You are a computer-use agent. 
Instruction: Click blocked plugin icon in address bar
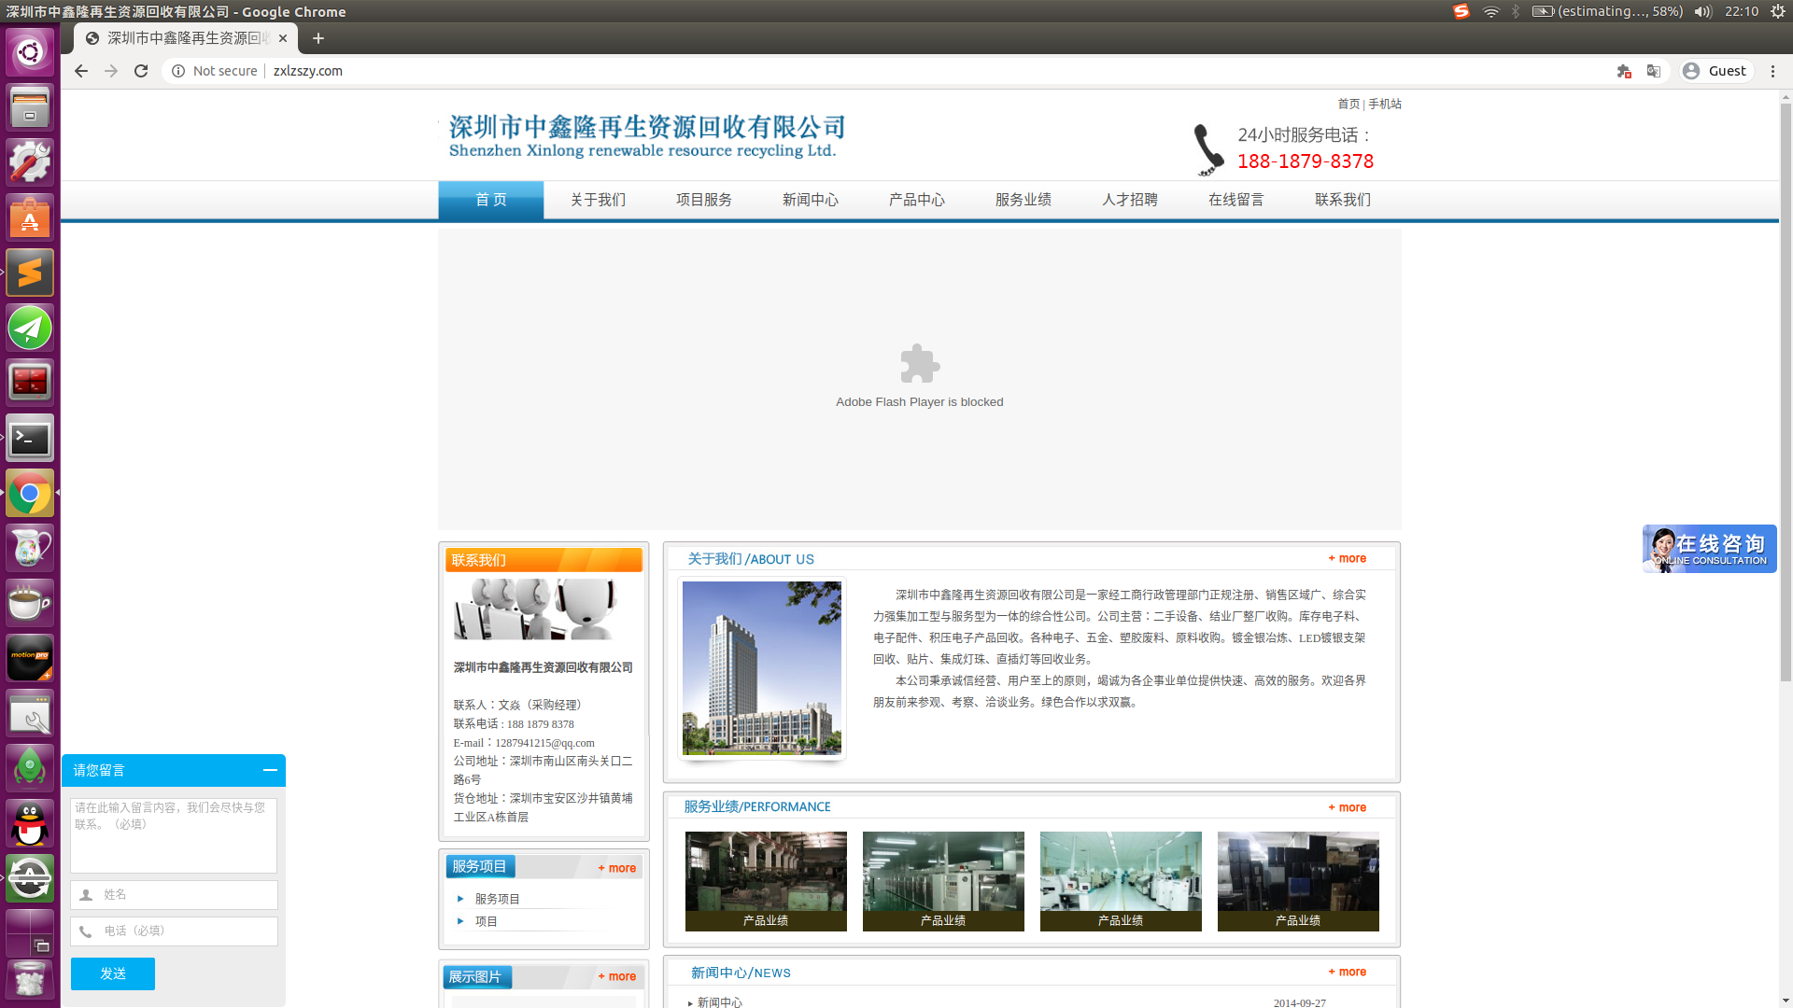coord(1624,71)
